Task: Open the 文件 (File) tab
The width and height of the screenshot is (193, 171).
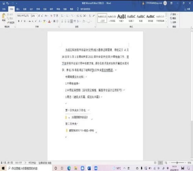Action: pyautogui.click(x=4, y=9)
